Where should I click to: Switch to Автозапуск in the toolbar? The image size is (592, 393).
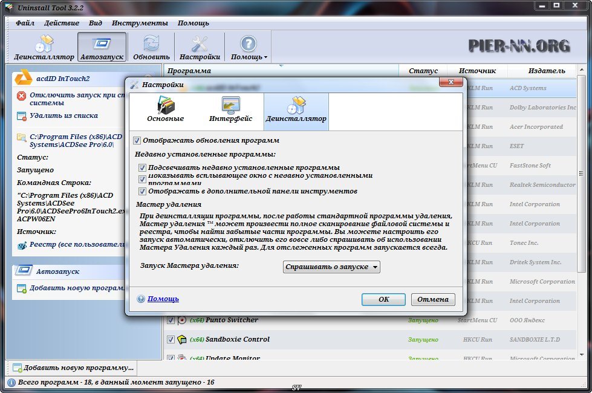point(102,47)
